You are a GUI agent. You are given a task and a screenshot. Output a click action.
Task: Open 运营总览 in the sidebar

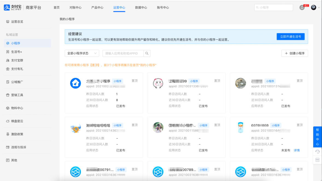pyautogui.click(x=17, y=22)
